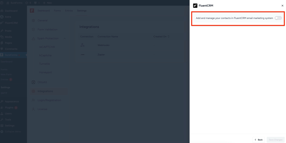Viewport: 286px width, 143px height.
Task: Click the Zapier connection icon
Action: (x=83, y=55)
